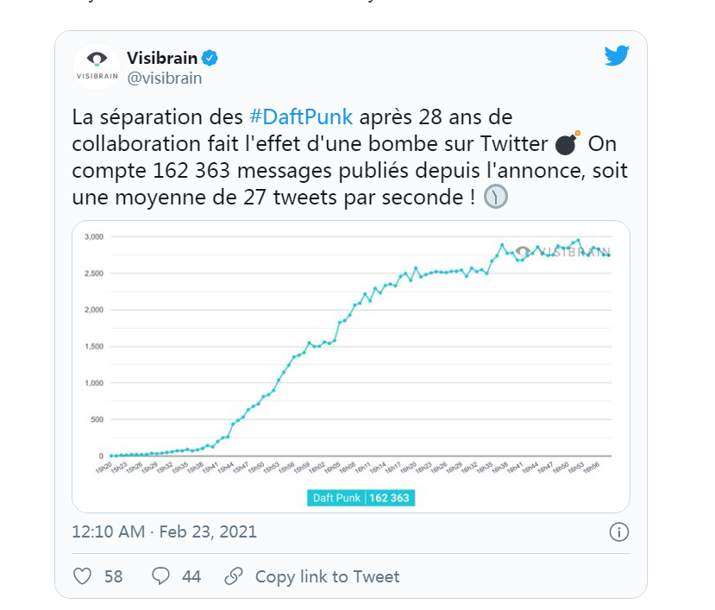Click the tweet body text
Screen dimensions: 715x610
click(350, 157)
